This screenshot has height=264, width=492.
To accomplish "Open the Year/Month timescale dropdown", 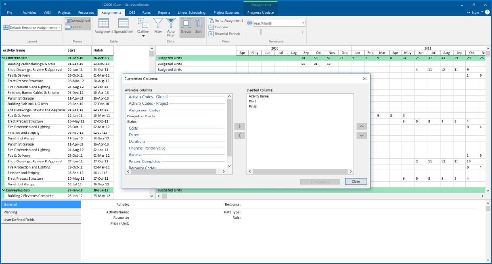I will click(276, 23).
